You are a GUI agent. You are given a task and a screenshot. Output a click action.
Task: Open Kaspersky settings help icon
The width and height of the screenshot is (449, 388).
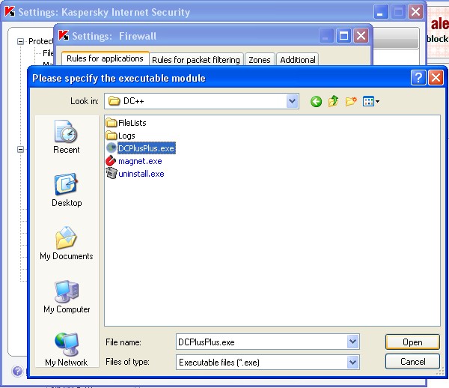coord(17,371)
